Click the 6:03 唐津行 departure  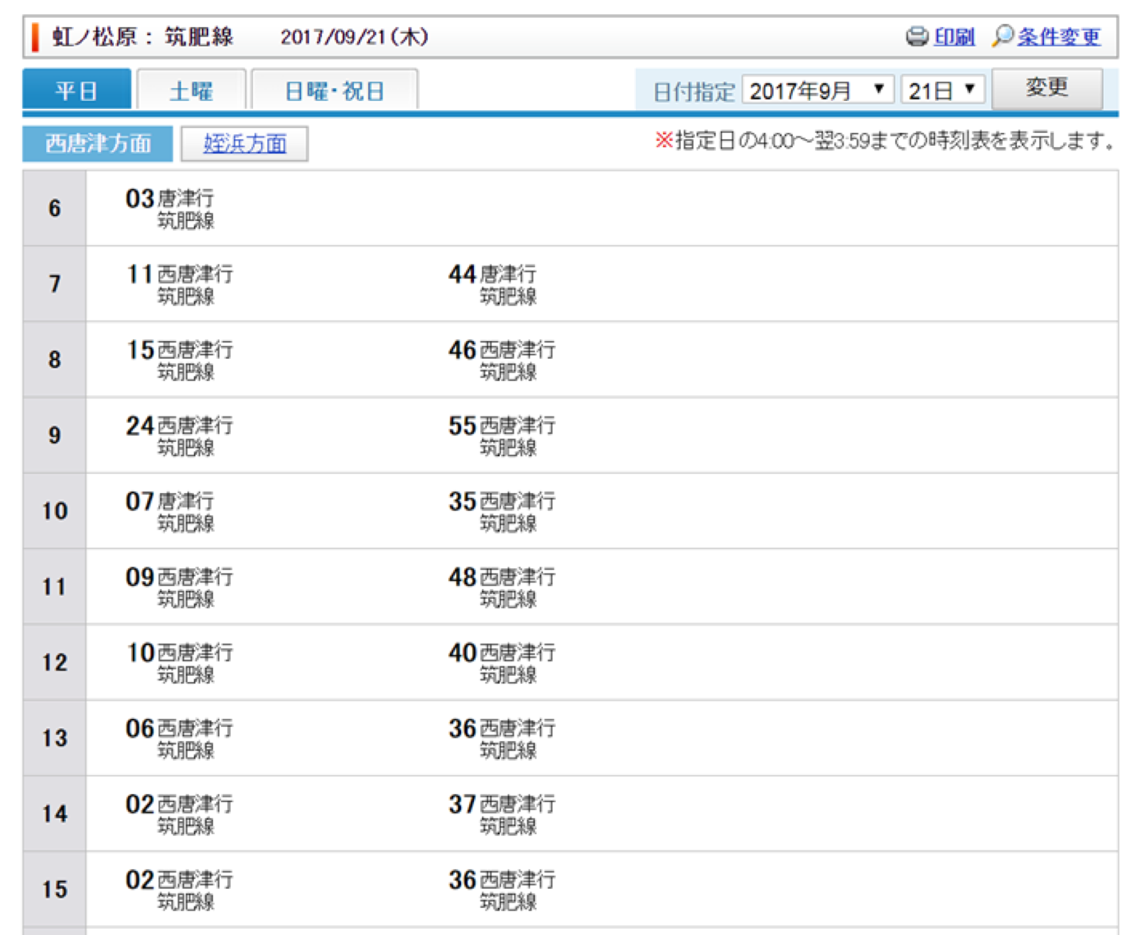170,209
